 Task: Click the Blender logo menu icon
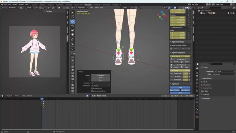(2, 4)
